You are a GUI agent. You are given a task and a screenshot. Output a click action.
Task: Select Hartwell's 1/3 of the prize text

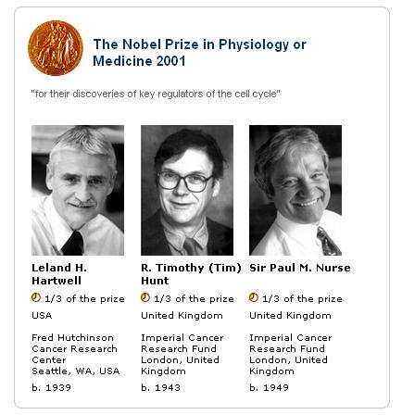point(84,298)
